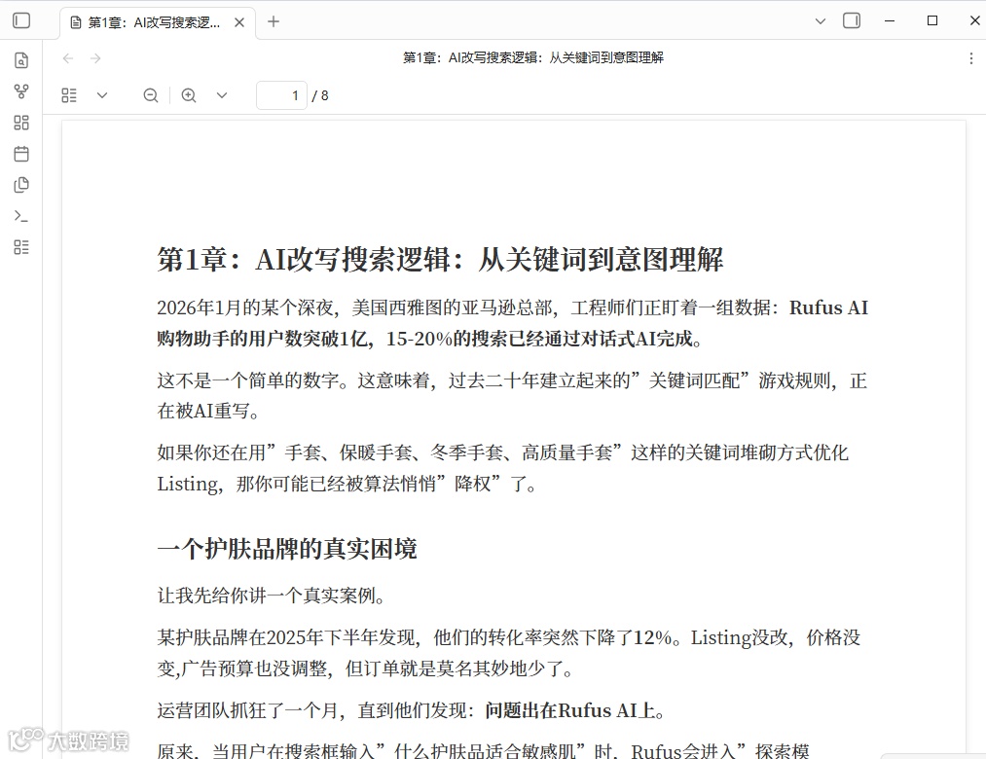Click bottom list icon in left ribbon
Viewport: 986px width, 759px height.
point(21,247)
